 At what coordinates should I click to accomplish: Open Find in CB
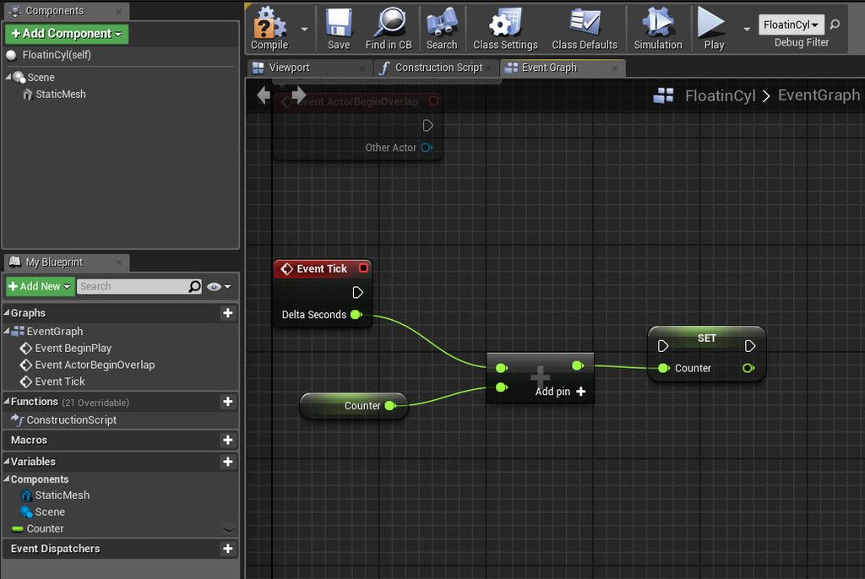click(x=389, y=28)
